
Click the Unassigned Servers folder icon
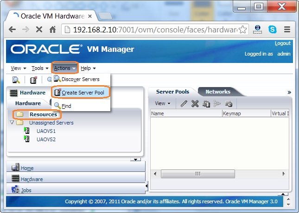pos(20,122)
